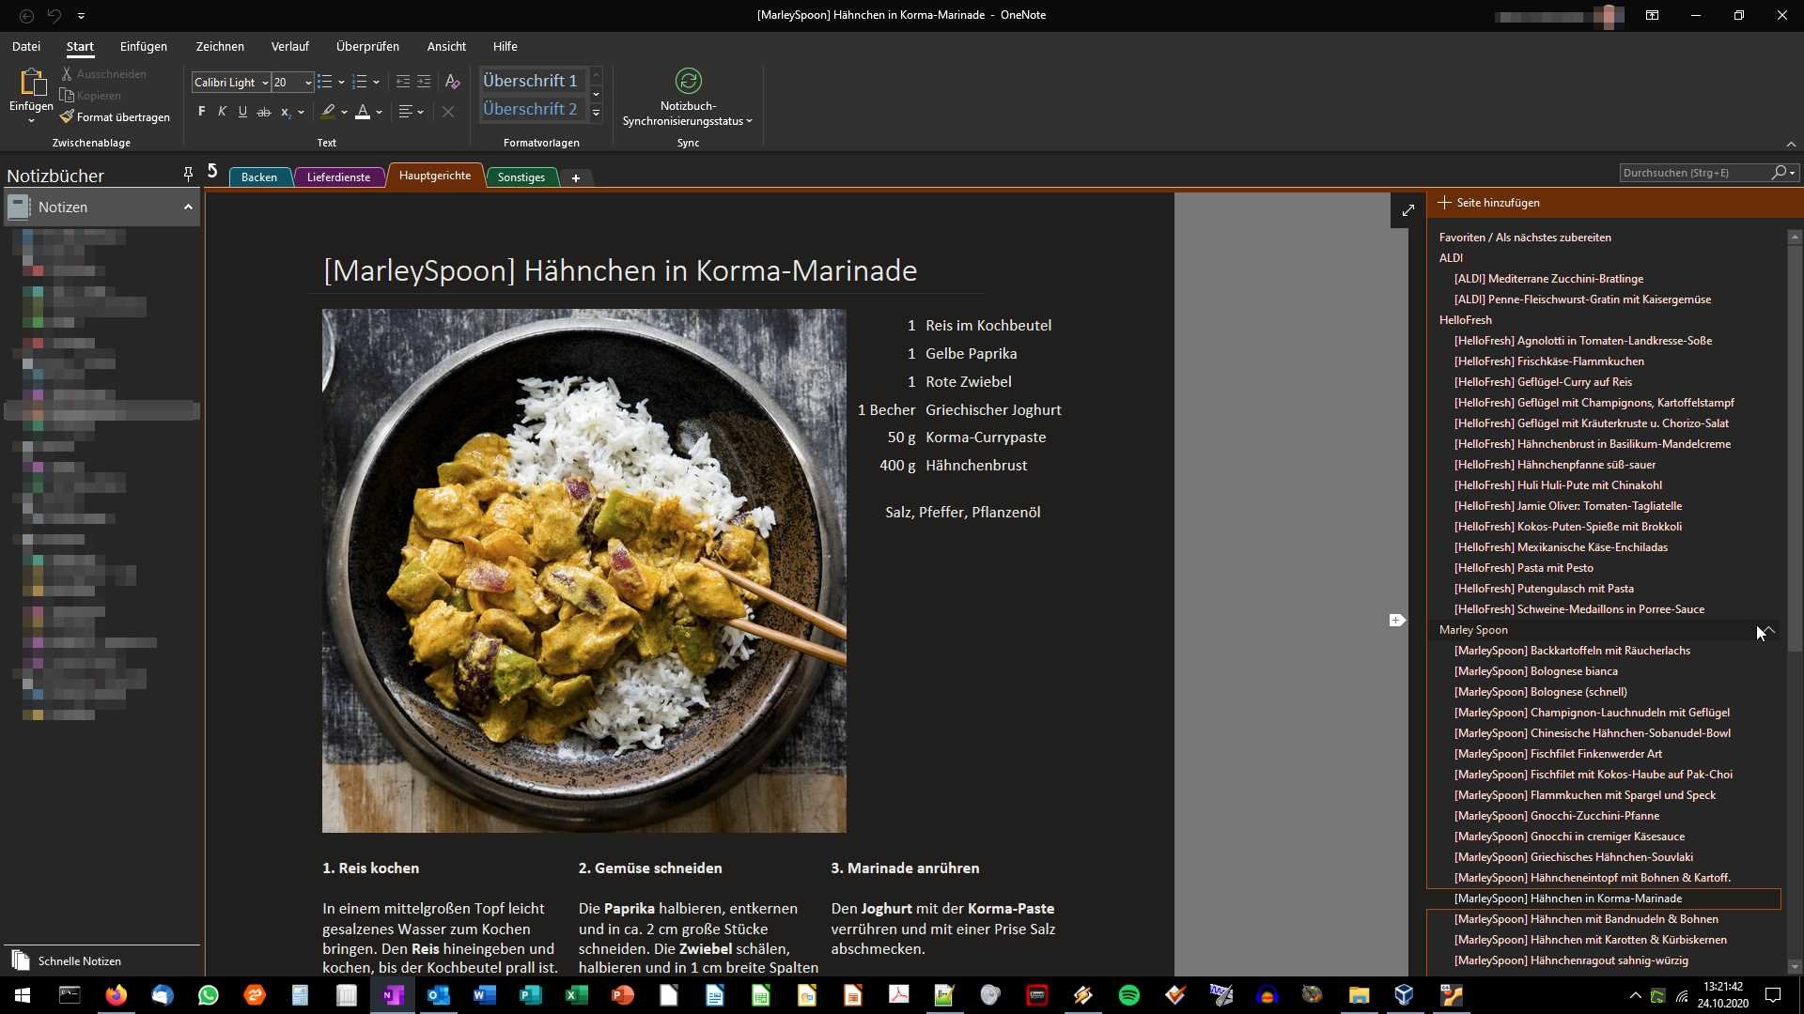1804x1014 pixels.
Task: Switch to Überprüfen ribbon tab
Action: (367, 46)
